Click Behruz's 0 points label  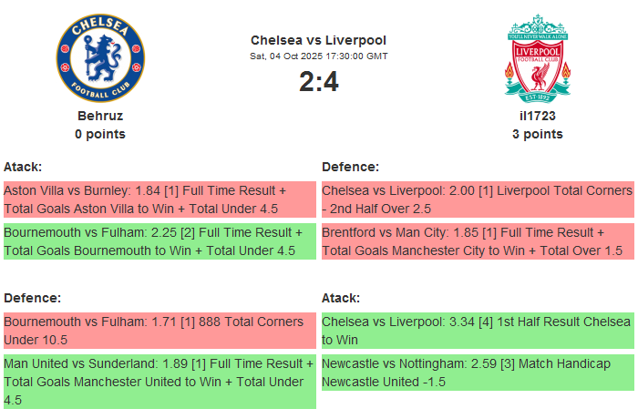click(100, 134)
